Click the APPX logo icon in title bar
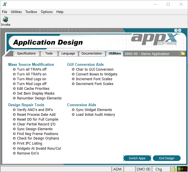This screenshot has height=172, width=188. pyautogui.click(x=5, y=4)
